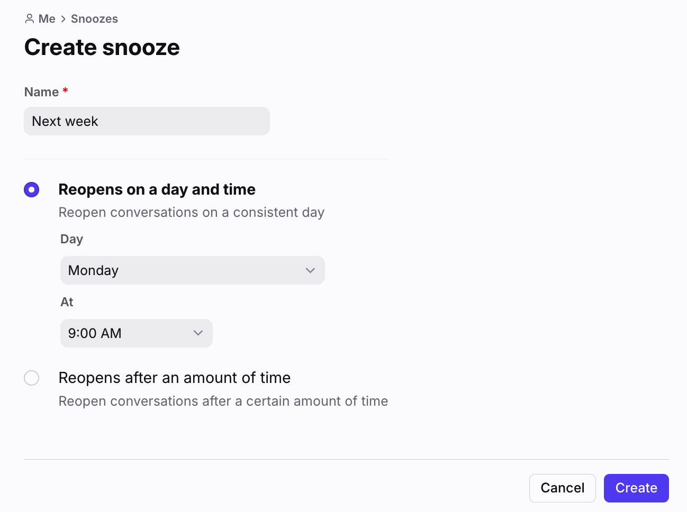Screen dimensions: 687x512
Task: Click the Day dropdown chevron arrow
Action: 310,270
